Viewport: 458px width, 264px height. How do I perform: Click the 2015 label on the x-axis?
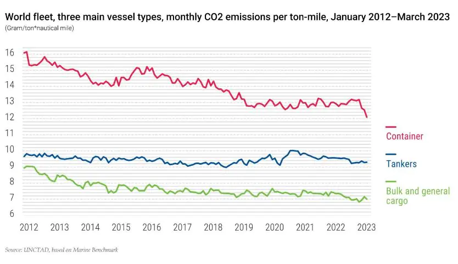point(121,227)
